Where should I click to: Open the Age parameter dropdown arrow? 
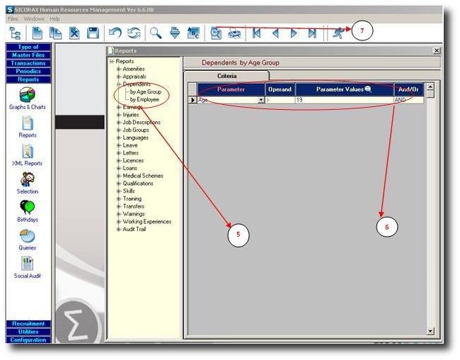(x=261, y=101)
